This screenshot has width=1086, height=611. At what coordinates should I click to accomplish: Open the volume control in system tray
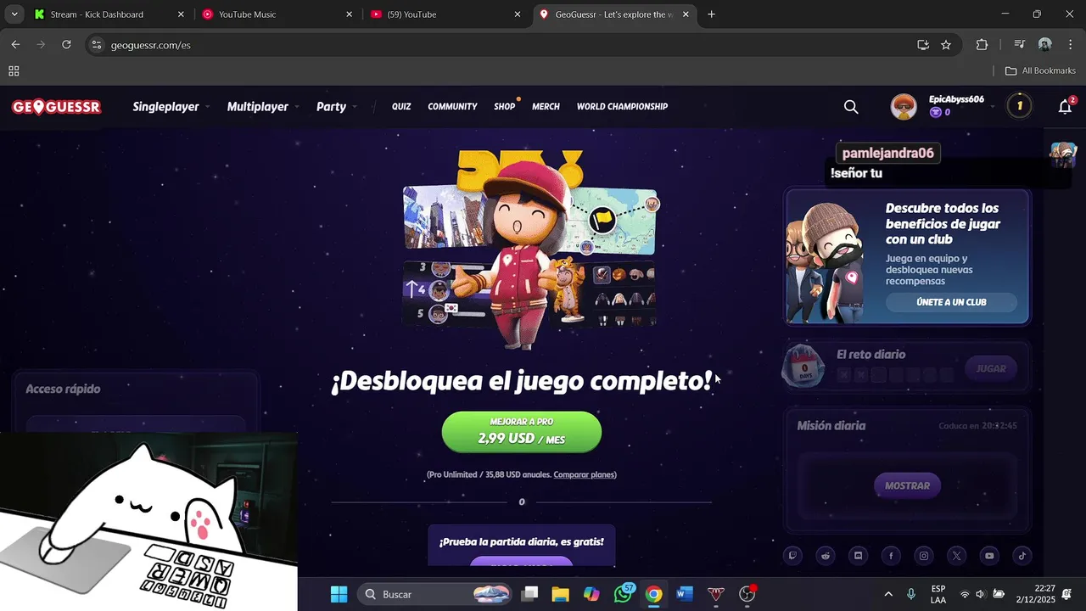tap(980, 594)
